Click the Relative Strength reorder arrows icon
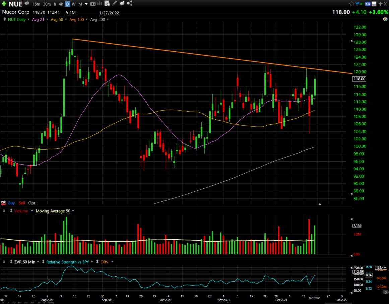 click(43, 262)
